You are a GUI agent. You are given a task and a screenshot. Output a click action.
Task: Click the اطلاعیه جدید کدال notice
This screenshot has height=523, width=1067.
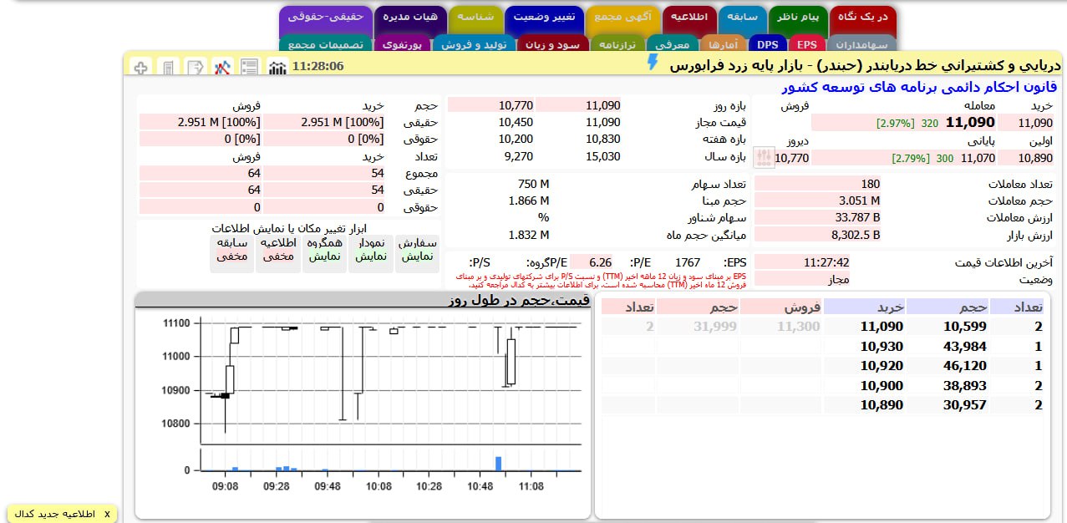(55, 514)
